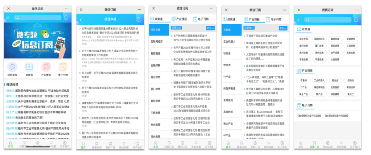Open the round 政策通 shortcut icon under the banner

coord(29,67)
